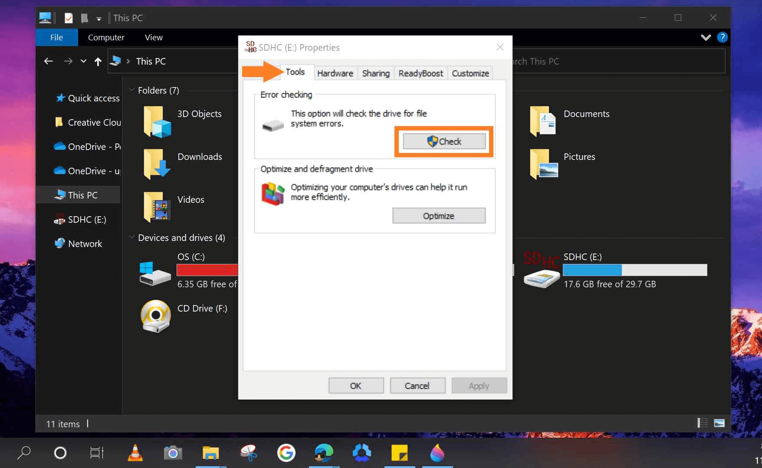
Task: Switch to the ReadyBoost tab
Action: pos(420,73)
